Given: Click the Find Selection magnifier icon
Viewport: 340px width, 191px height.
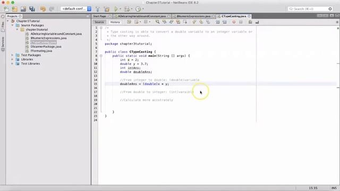Looking at the screenshot, I should [x=157, y=22].
